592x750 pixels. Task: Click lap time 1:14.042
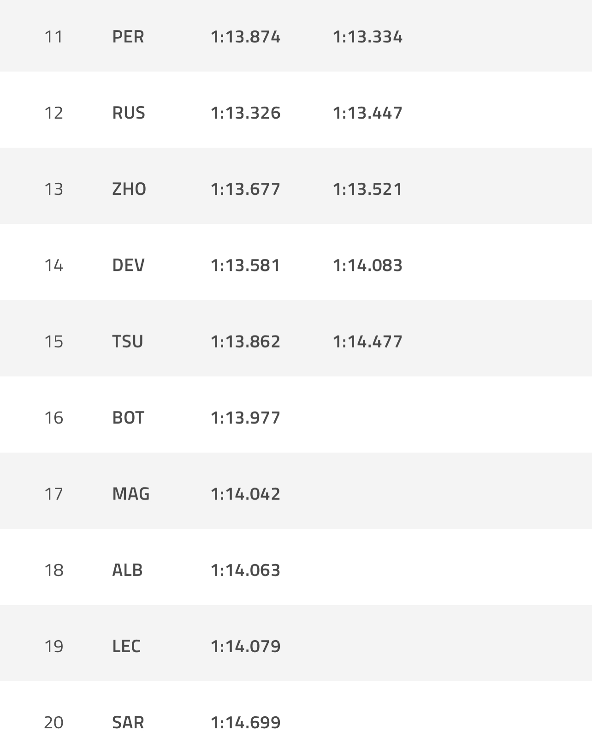245,493
